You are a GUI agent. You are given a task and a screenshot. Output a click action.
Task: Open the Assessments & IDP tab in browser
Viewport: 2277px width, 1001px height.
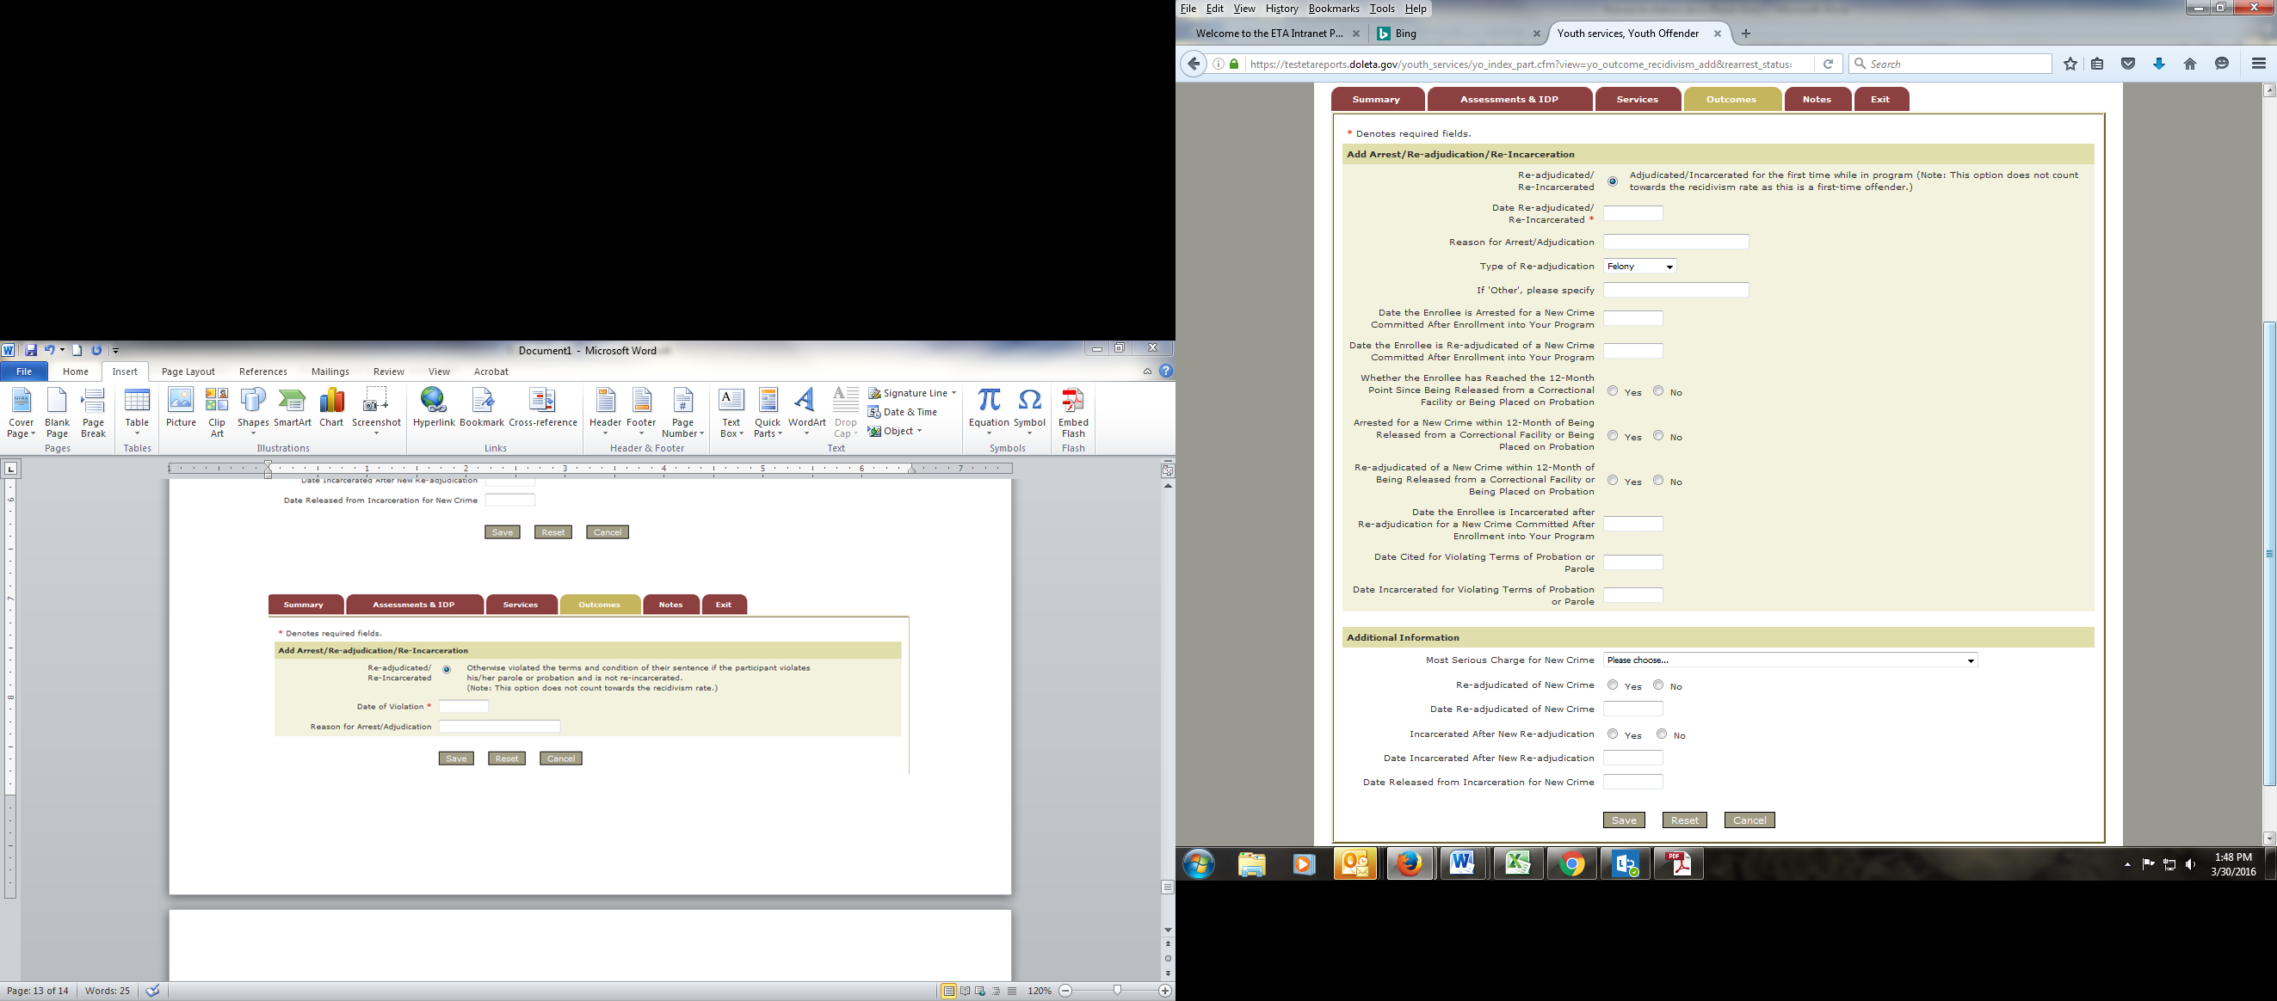click(x=1508, y=99)
